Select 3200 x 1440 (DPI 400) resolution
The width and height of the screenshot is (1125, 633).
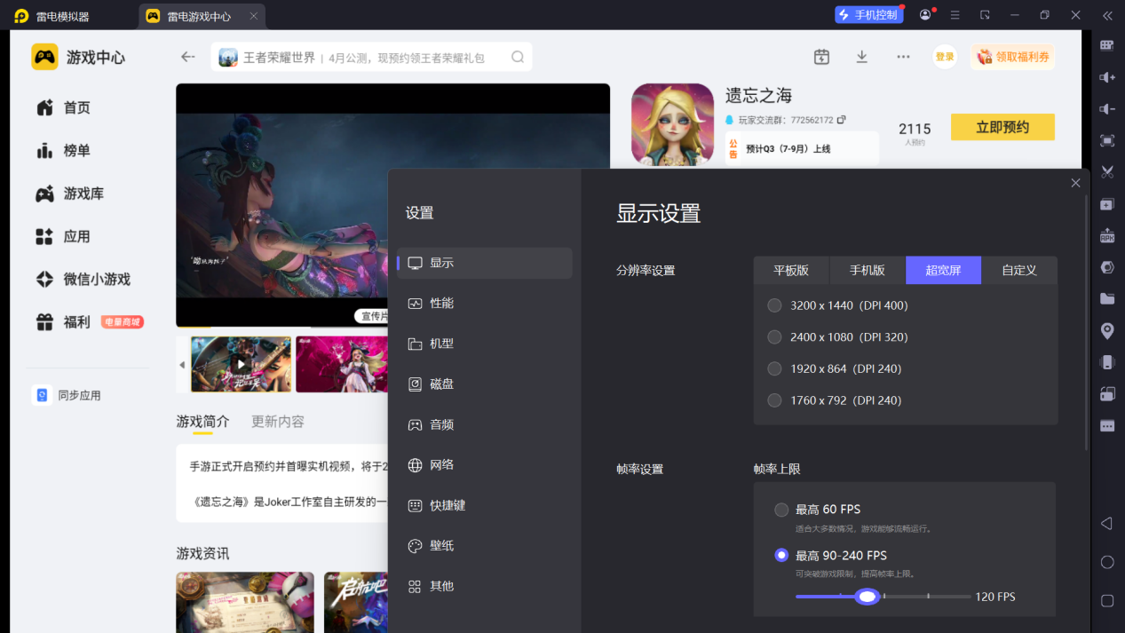[774, 305]
